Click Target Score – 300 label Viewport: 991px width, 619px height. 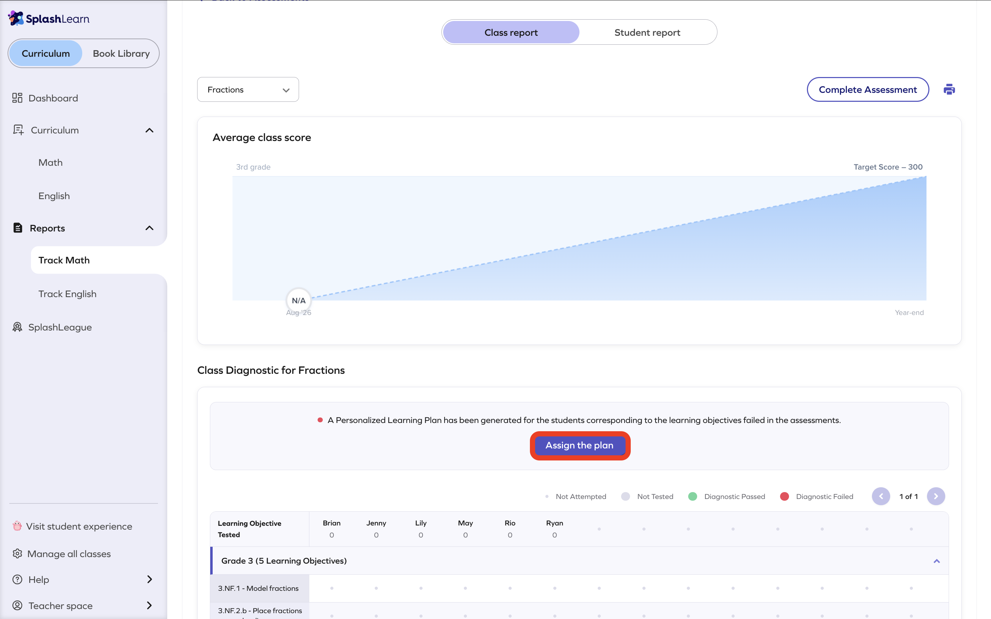(888, 167)
